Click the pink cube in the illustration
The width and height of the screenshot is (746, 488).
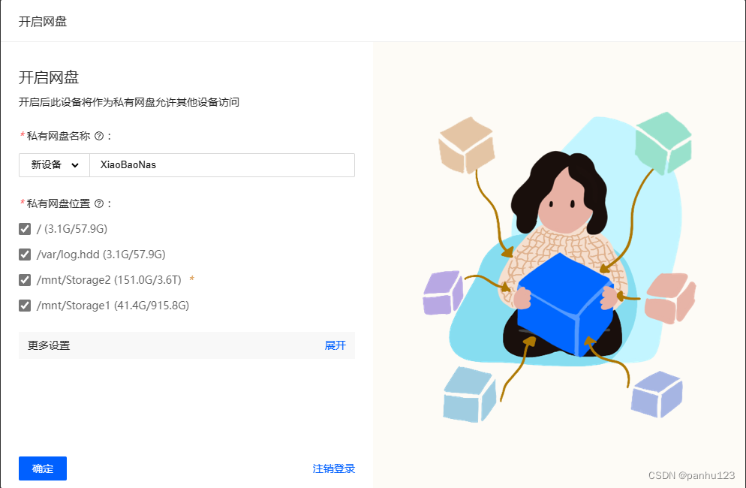(x=670, y=298)
